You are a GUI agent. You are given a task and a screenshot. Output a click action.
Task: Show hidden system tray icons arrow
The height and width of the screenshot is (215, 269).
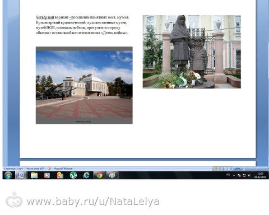pos(234,175)
